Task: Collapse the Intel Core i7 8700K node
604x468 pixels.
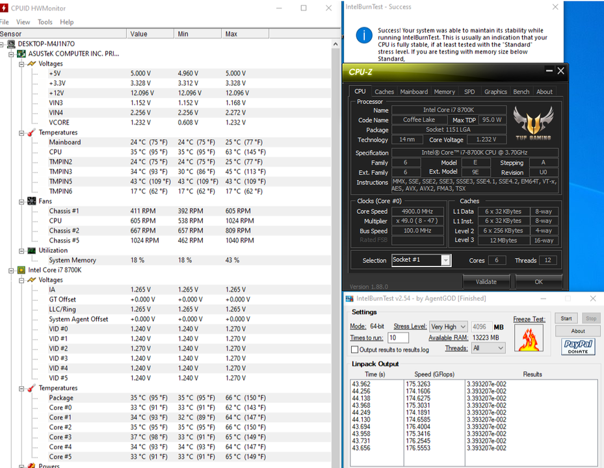Action: tap(12, 270)
